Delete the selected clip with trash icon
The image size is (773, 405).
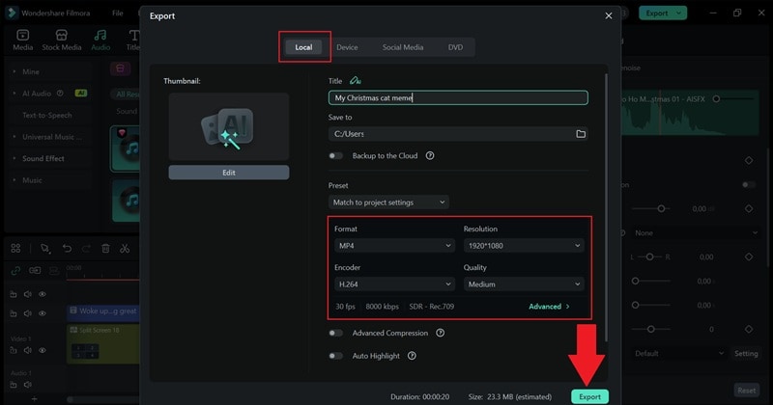pos(105,249)
